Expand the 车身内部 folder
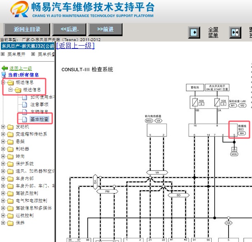This screenshot has height=242, width=252. coord(3,178)
